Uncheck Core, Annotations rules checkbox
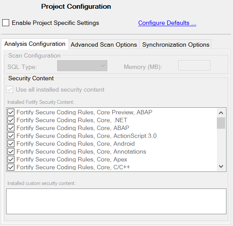 (x=11, y=151)
